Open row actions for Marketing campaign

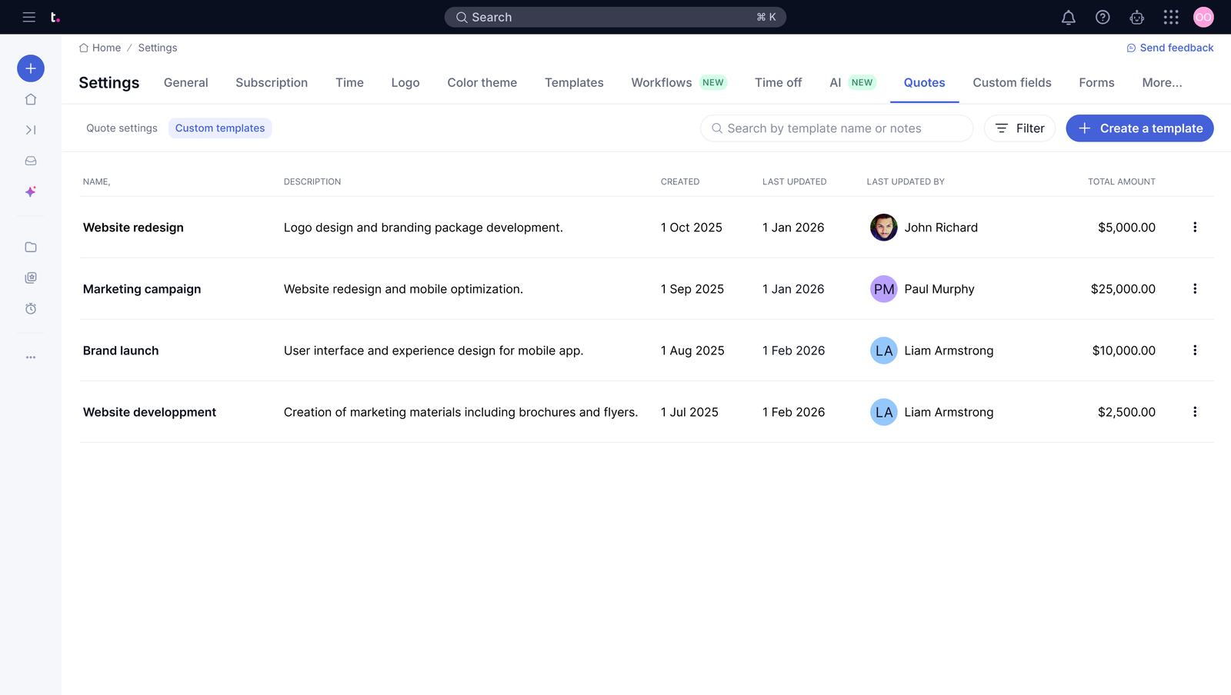1195,289
